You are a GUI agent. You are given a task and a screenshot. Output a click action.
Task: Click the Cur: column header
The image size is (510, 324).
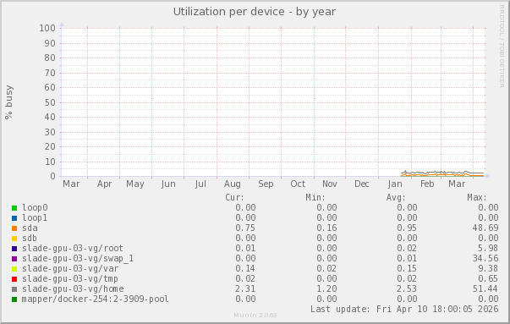234,197
